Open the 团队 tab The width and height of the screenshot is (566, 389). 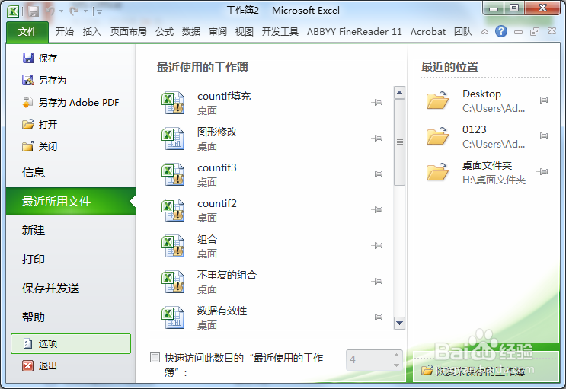pos(463,32)
